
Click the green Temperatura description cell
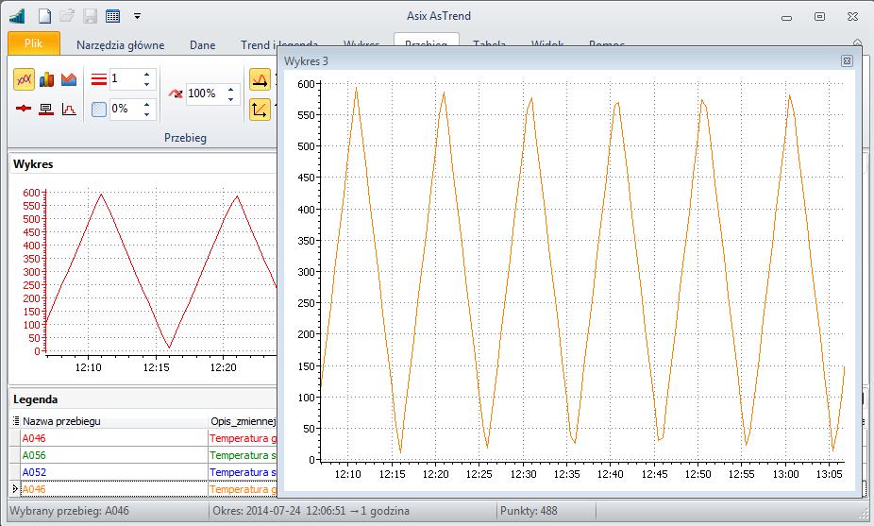pyautogui.click(x=243, y=455)
